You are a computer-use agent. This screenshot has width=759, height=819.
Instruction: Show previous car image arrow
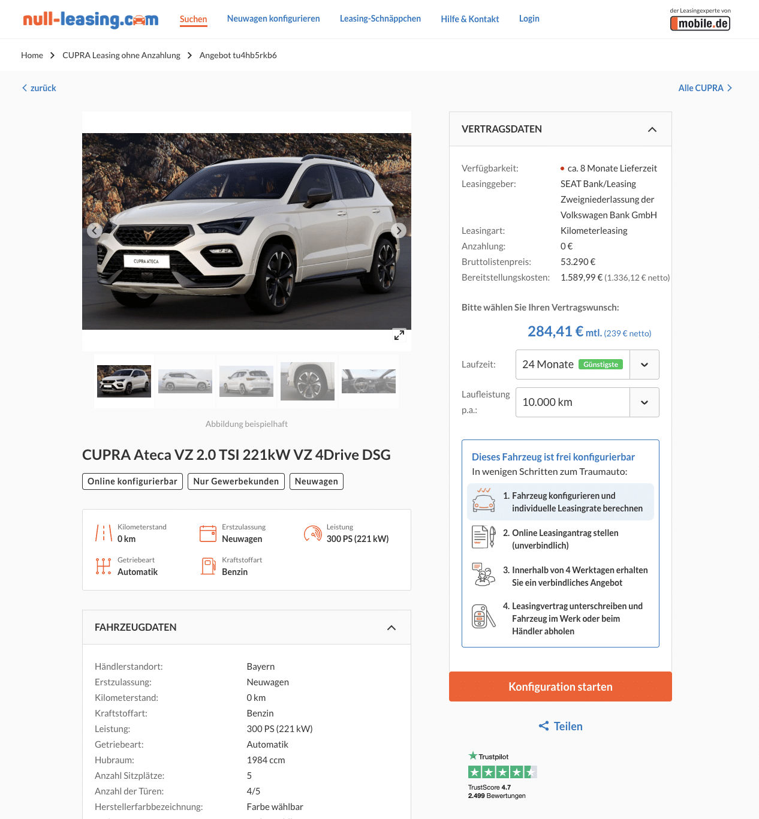95,230
